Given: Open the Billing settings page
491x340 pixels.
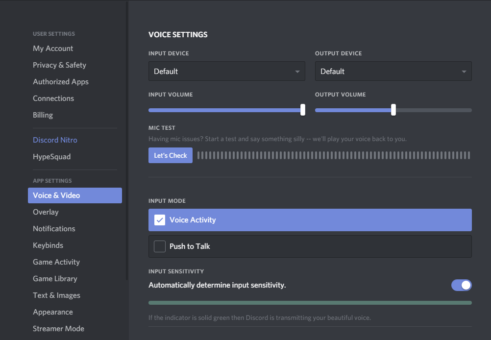Looking at the screenshot, I should [43, 115].
